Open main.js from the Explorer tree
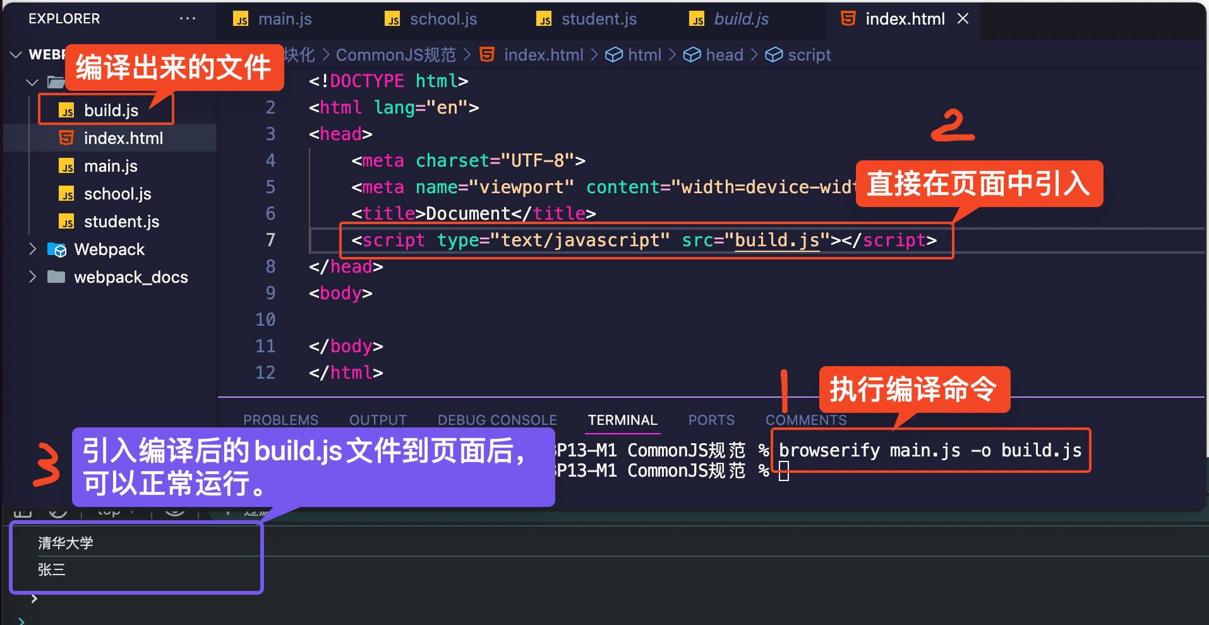The width and height of the screenshot is (1209, 625). pyautogui.click(x=111, y=166)
